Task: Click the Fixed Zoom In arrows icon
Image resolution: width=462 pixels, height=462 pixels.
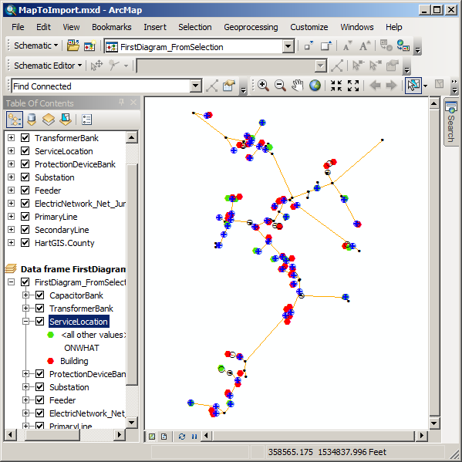Action: point(336,86)
